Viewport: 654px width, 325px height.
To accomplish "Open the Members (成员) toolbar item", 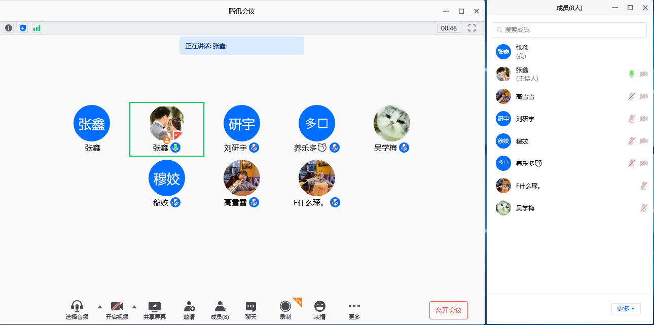I will click(220, 310).
